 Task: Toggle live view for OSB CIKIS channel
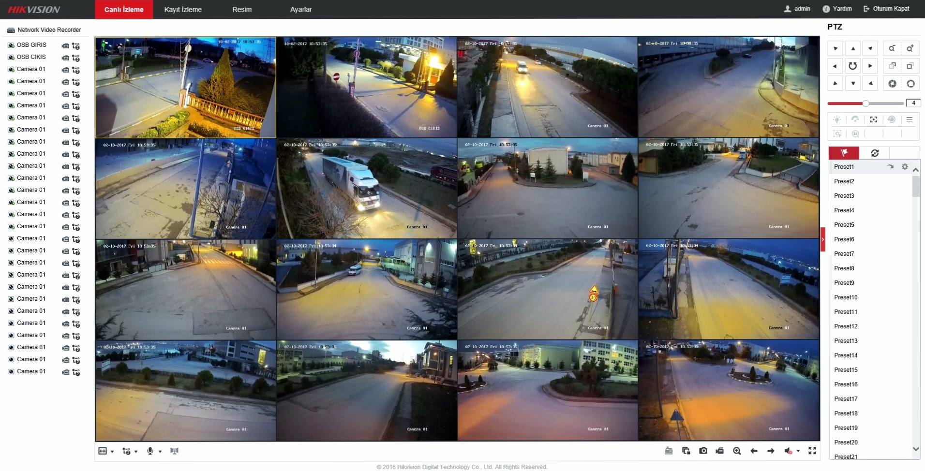(x=11, y=57)
